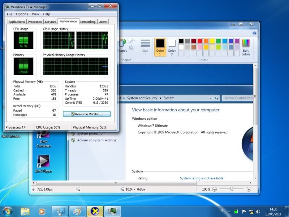Click Task Manager green tray icon
Image resolution: width=289 pixels, height=217 pixels.
click(236, 212)
